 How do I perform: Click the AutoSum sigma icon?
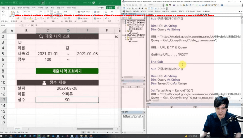click(106, 12)
